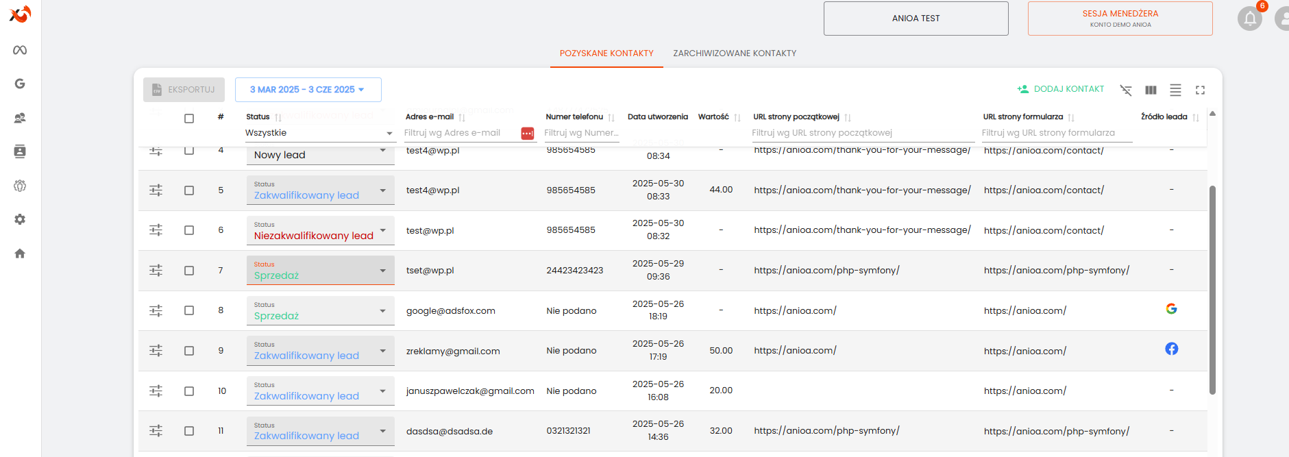Expand the Wszystkie status filter dropdown
Image resolution: width=1289 pixels, height=457 pixels.
tap(319, 133)
